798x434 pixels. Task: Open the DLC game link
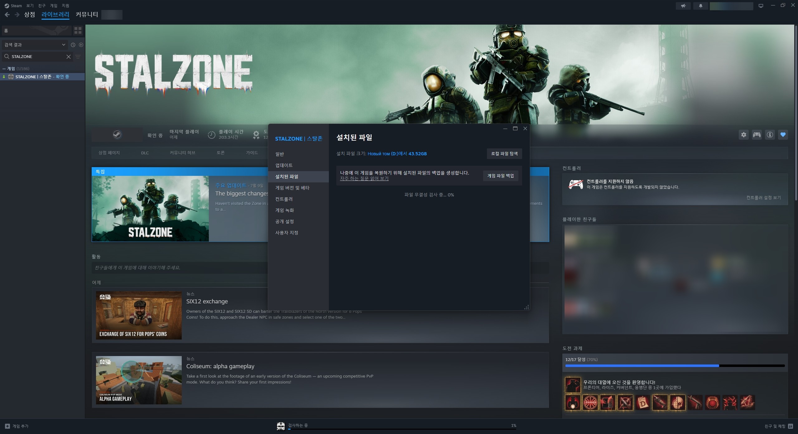click(x=145, y=153)
